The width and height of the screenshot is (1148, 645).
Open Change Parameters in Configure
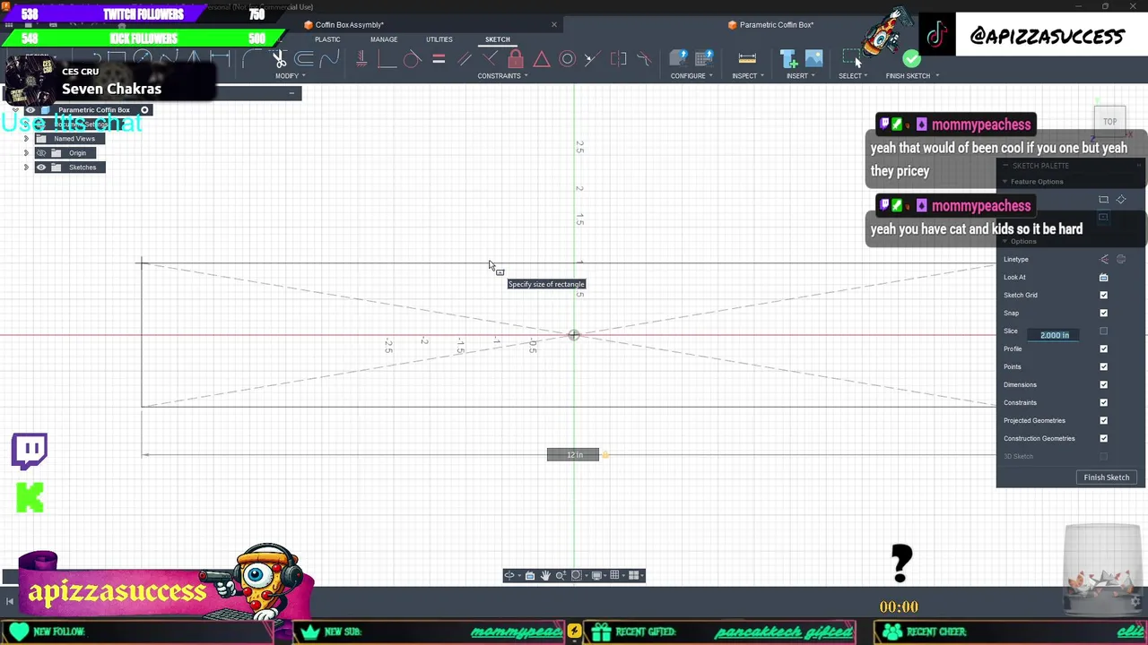click(x=679, y=60)
